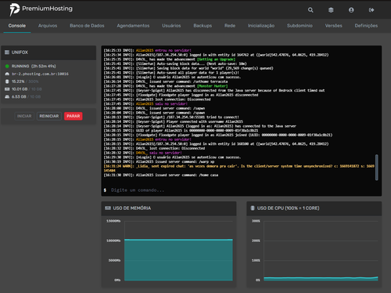Click the CPU chart header icon
Screen dimensions: 391x293
[x=253, y=208]
